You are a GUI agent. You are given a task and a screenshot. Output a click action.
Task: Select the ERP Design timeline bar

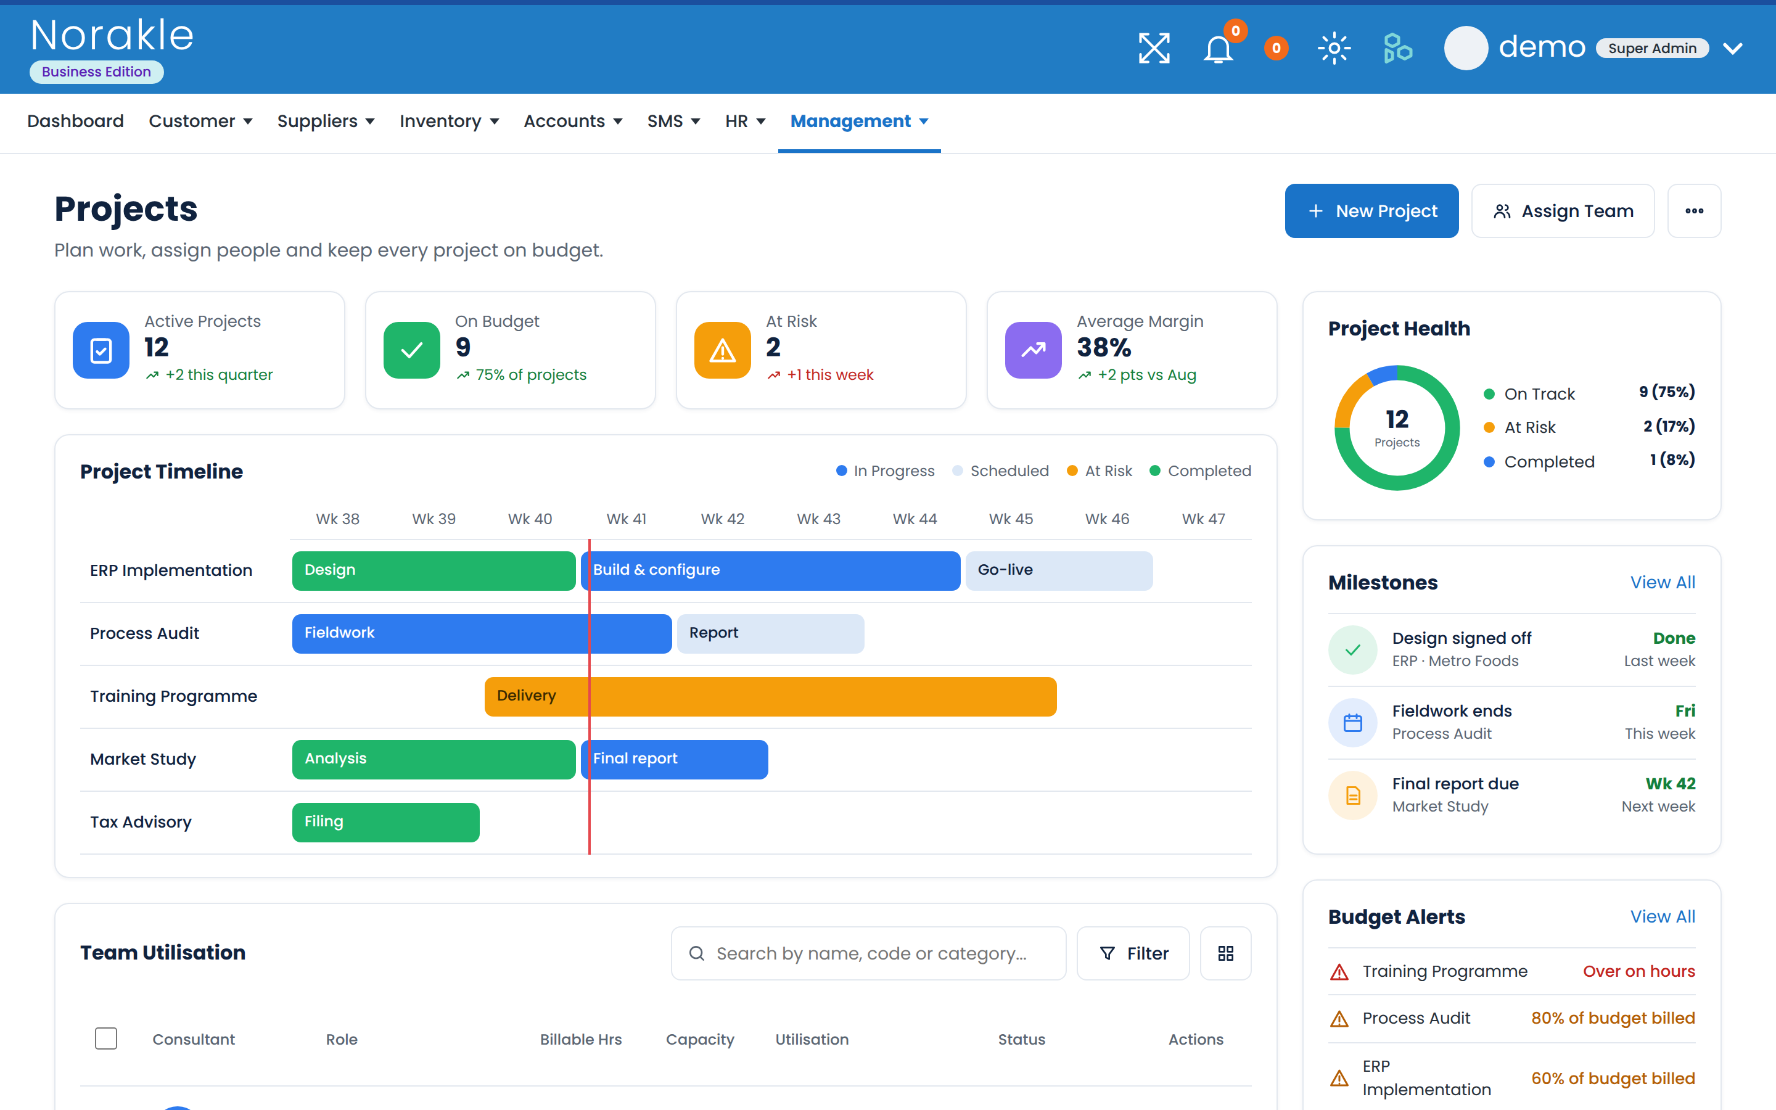(434, 570)
